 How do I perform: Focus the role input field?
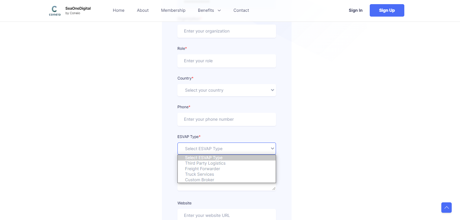tap(227, 61)
